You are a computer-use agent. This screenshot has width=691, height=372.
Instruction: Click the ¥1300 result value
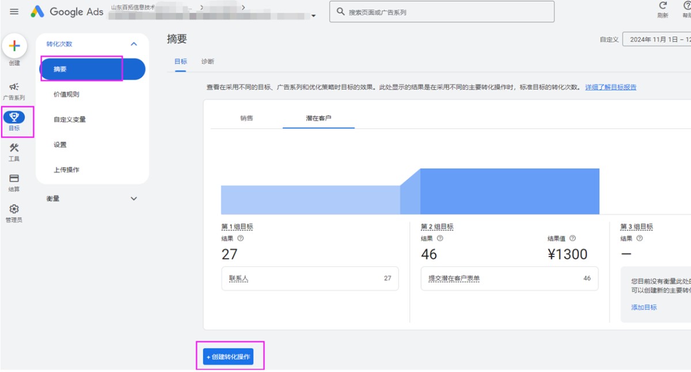[568, 254]
